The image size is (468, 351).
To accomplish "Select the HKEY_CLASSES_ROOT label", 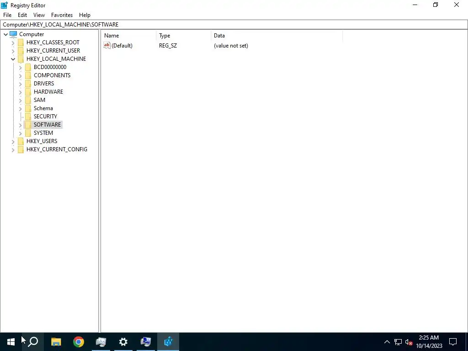I will (x=53, y=43).
